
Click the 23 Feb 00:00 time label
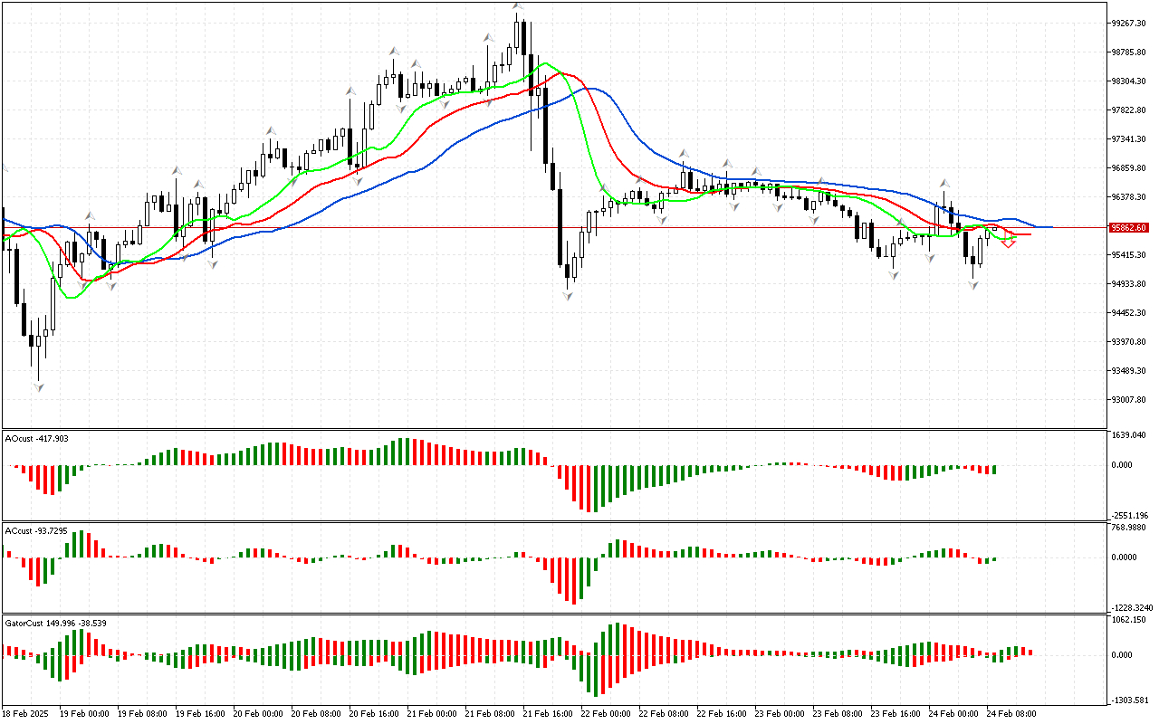point(780,714)
